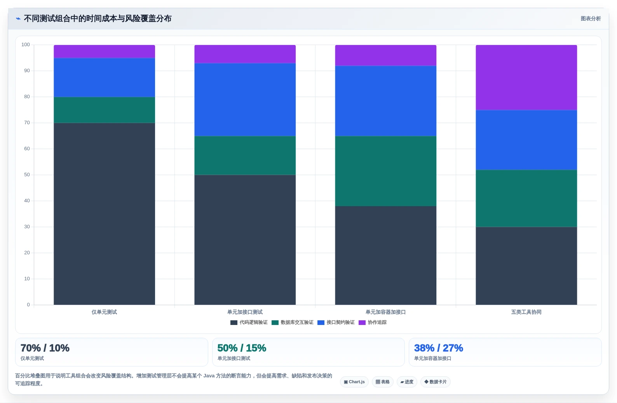
Task: Click the purple segment of 仅单元测试 bar
Action: click(105, 52)
